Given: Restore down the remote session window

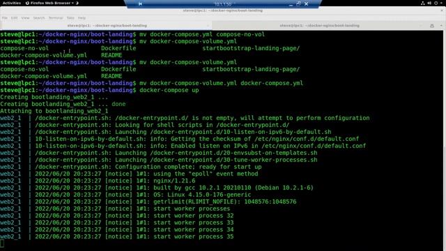Looking at the screenshot, I should [x=298, y=4].
